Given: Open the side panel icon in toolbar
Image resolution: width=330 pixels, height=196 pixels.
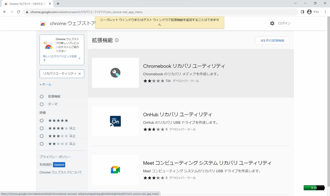Looking at the screenshot, I should coord(302,12).
